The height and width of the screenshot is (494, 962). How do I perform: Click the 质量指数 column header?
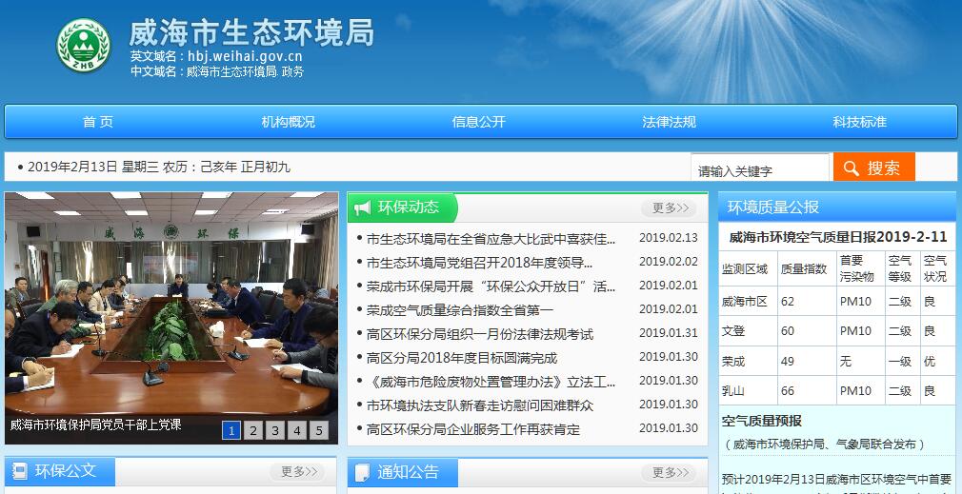pos(804,269)
